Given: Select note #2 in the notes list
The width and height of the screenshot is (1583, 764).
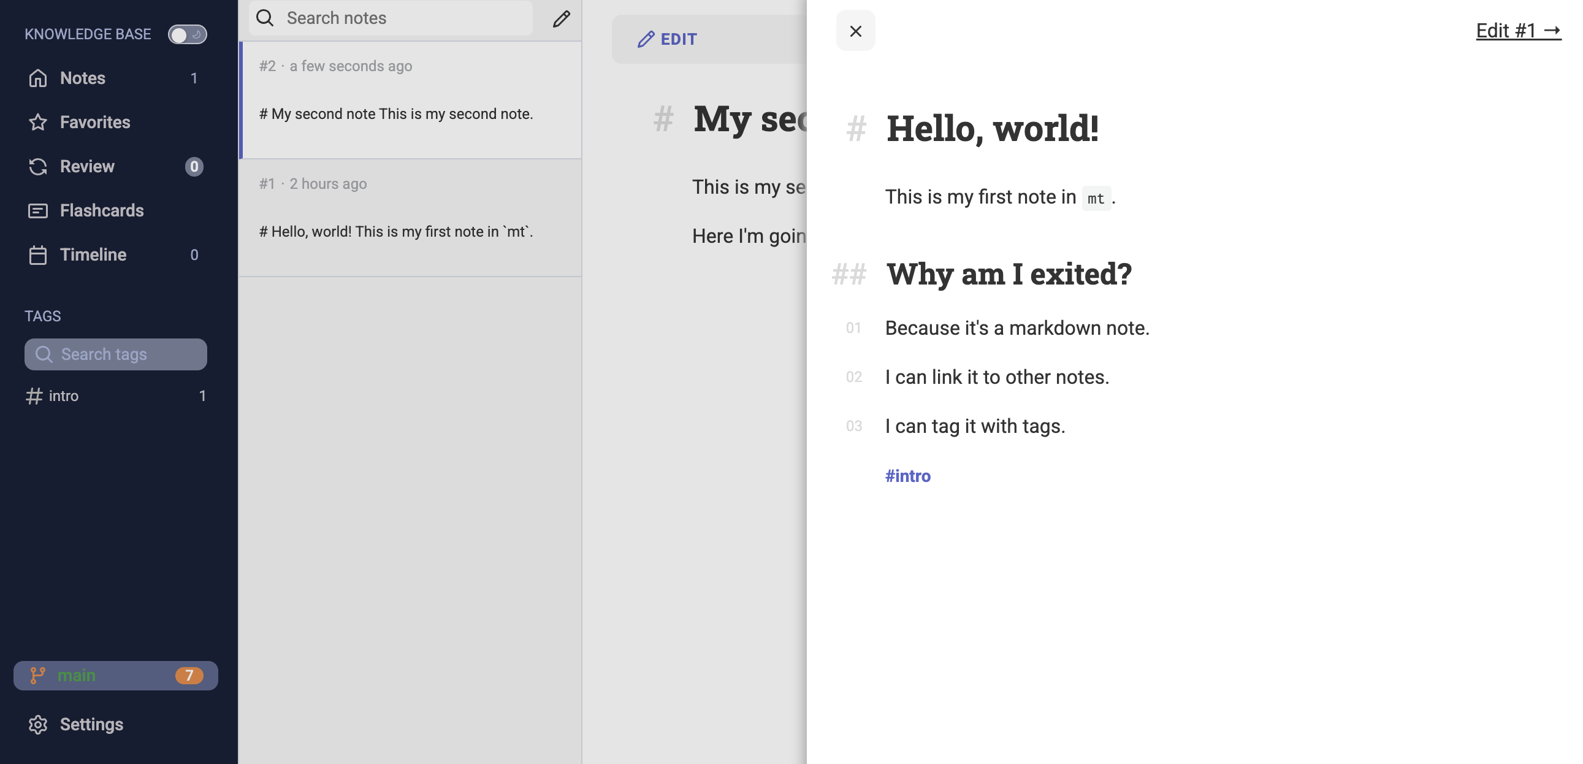Looking at the screenshot, I should 410,98.
